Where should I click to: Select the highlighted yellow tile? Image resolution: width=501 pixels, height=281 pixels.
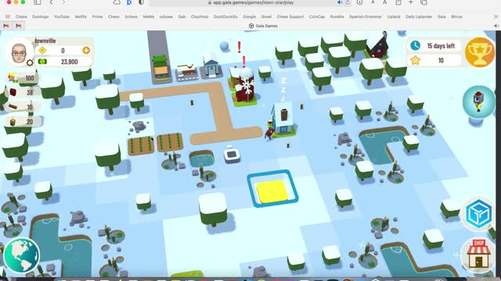pos(272,190)
